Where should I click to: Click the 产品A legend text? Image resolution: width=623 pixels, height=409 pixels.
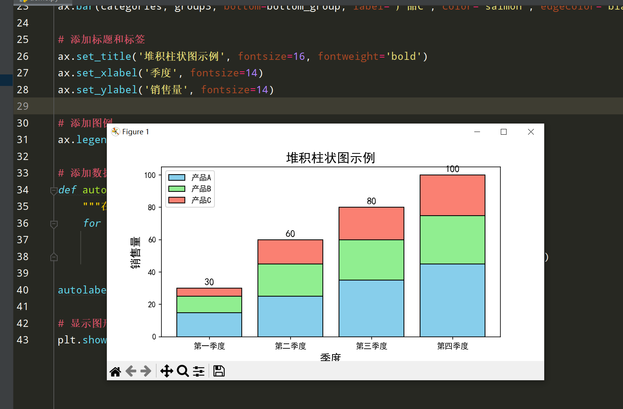tap(201, 178)
